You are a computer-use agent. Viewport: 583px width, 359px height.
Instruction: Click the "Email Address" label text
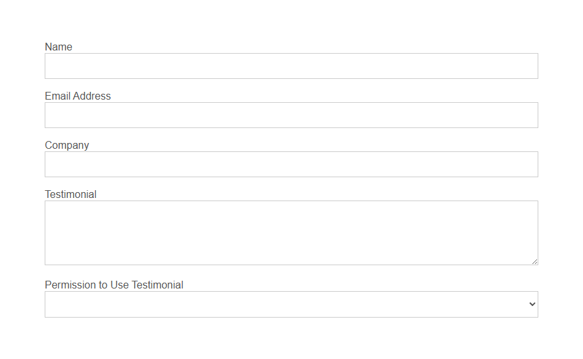(x=78, y=96)
